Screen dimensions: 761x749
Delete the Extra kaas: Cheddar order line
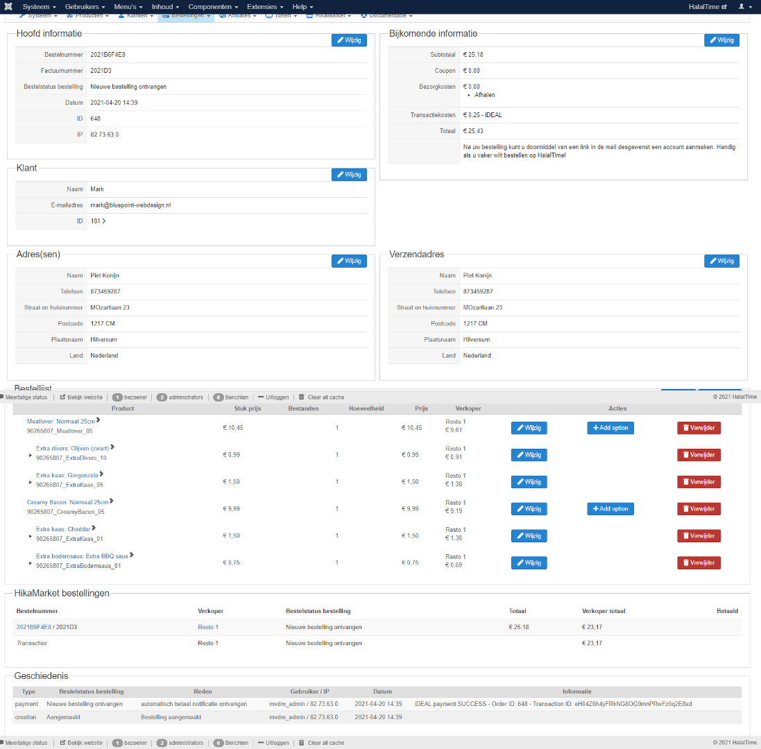tap(699, 536)
